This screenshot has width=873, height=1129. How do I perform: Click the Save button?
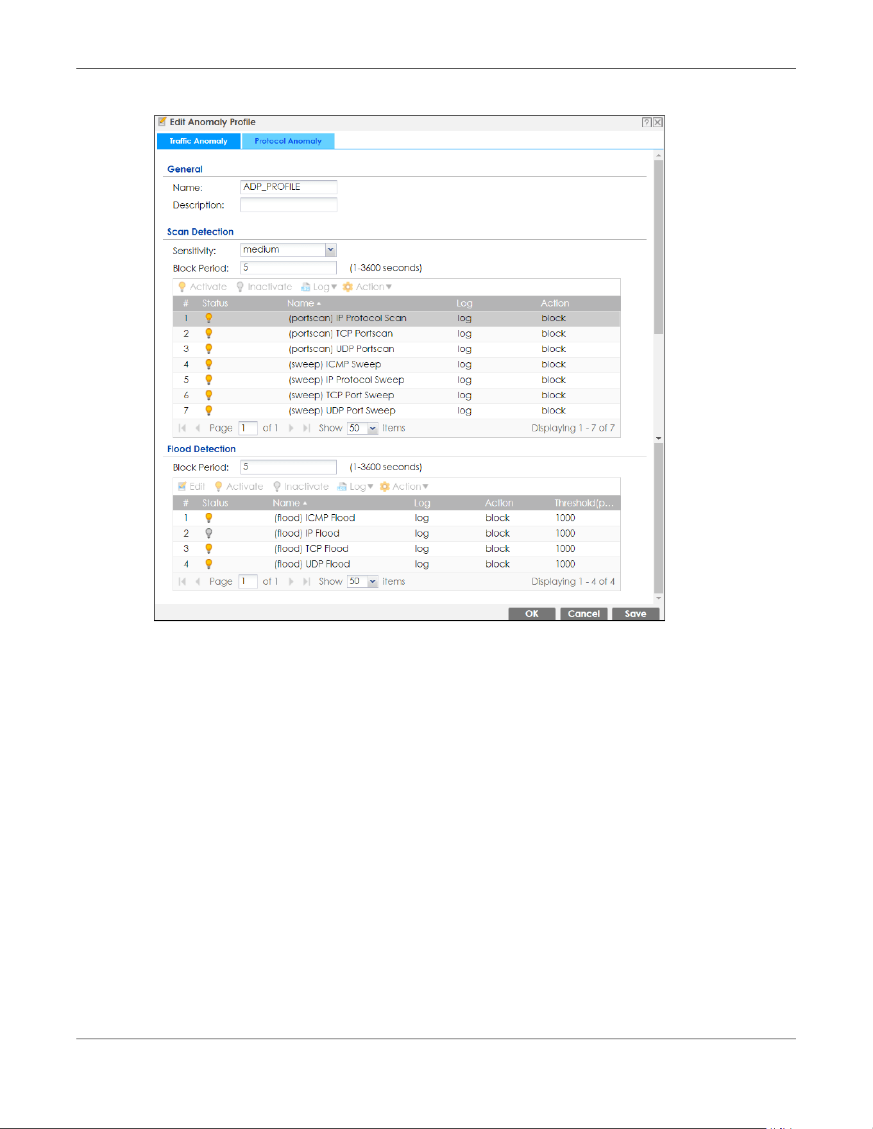click(636, 614)
